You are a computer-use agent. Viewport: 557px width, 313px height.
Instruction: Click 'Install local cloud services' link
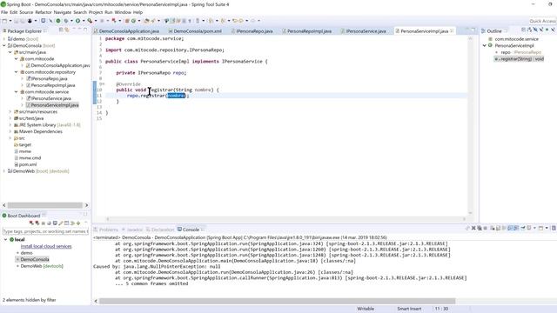point(46,246)
